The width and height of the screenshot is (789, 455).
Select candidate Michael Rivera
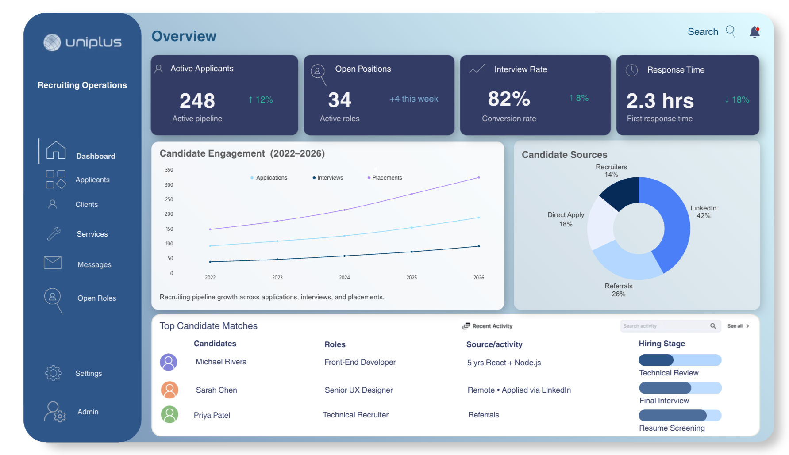(221, 362)
